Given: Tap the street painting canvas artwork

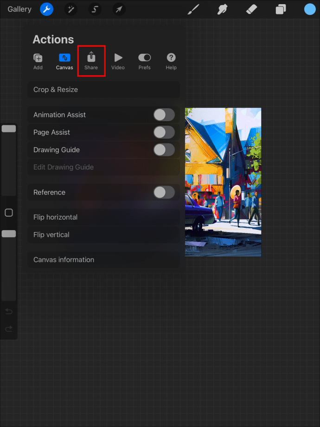Looking at the screenshot, I should point(223,182).
